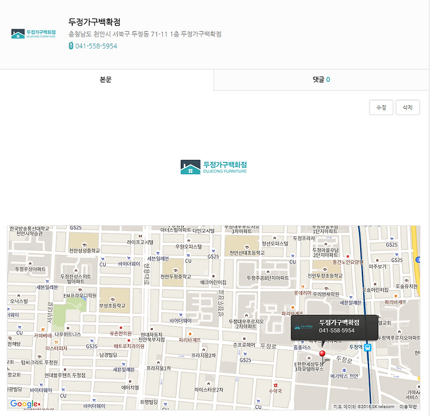Click the 두정역 subway station icon

pyautogui.click(x=367, y=347)
